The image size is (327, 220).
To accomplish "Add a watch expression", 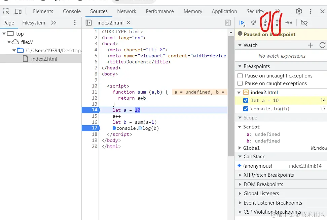I will pos(311,45).
